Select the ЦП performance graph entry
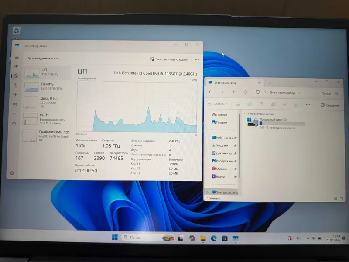This screenshot has width=349, height=262. tap(47, 72)
